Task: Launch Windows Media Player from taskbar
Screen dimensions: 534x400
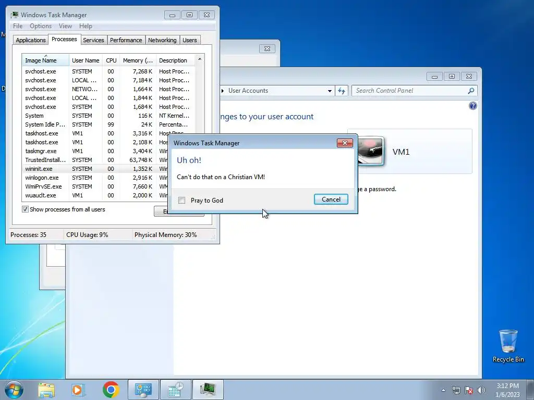Action: tap(78, 390)
